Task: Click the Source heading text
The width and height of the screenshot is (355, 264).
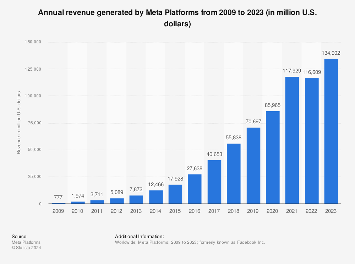Action: pyautogui.click(x=19, y=236)
